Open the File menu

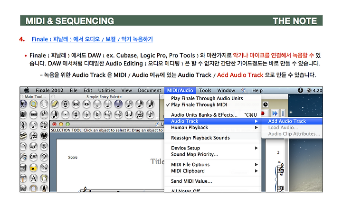coord(74,91)
